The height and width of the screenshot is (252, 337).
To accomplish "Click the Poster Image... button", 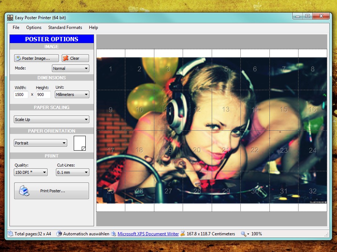I will [x=36, y=58].
